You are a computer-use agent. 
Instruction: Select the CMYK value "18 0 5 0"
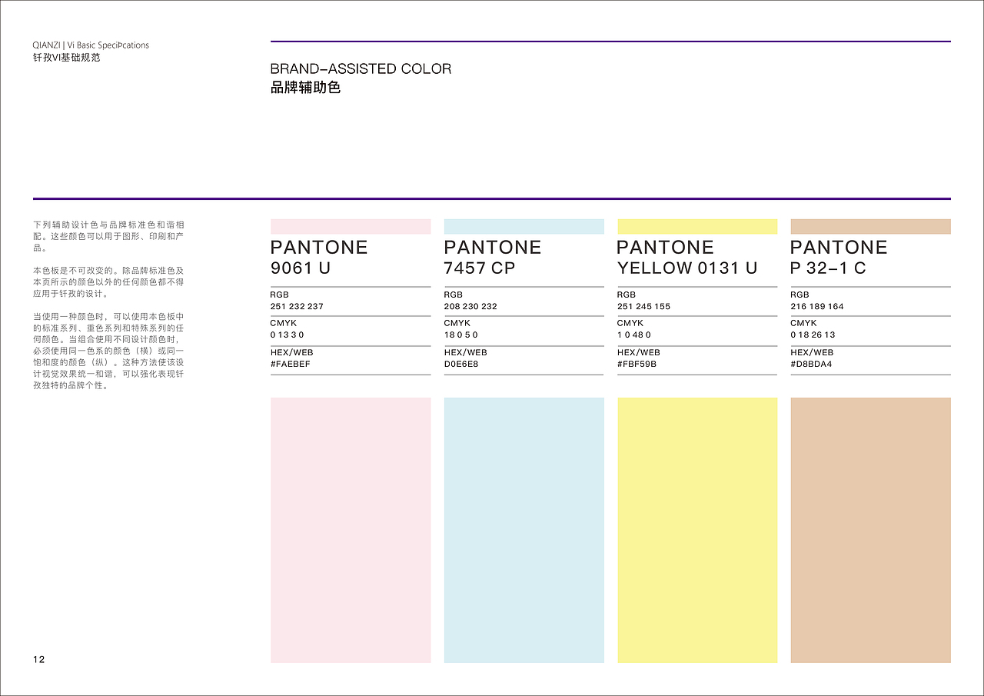pyautogui.click(x=461, y=335)
